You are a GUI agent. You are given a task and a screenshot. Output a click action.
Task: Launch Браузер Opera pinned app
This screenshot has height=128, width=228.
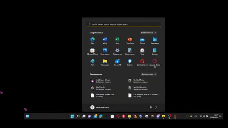[142, 62]
